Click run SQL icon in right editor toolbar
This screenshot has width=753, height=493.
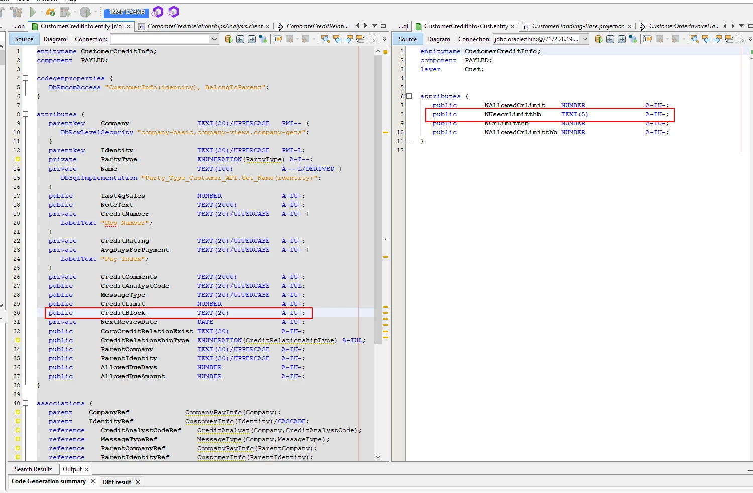(599, 39)
